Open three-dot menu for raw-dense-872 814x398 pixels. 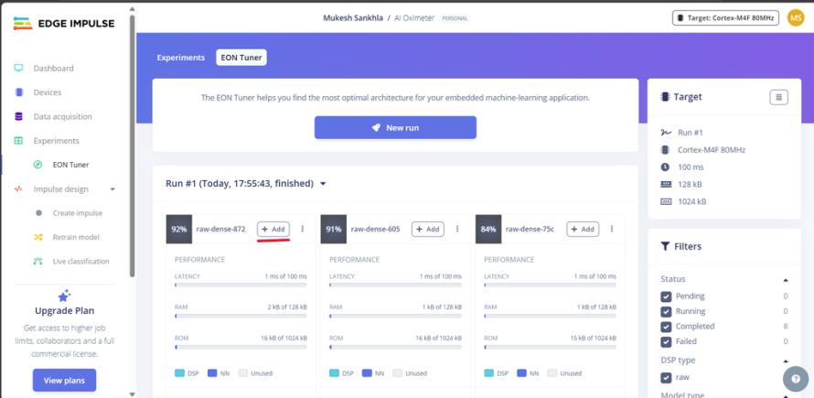[303, 229]
